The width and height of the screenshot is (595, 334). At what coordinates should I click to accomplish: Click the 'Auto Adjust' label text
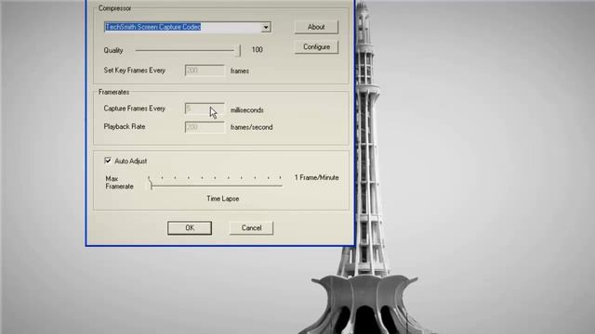click(x=130, y=161)
